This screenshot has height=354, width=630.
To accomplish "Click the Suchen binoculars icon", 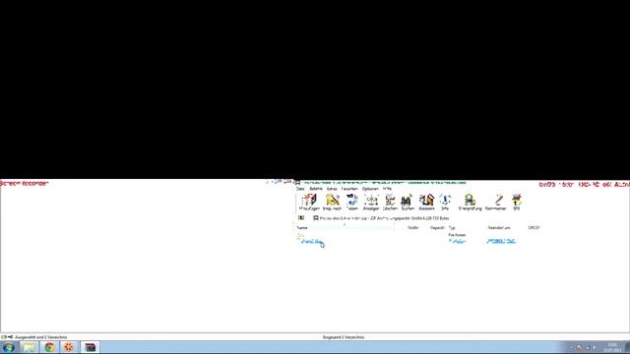I will [408, 202].
